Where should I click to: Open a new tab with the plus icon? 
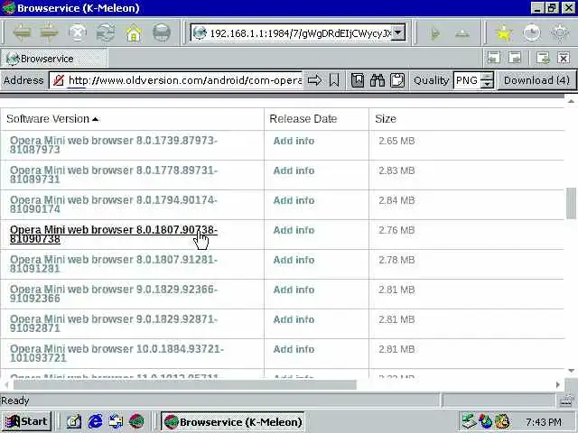point(543,58)
